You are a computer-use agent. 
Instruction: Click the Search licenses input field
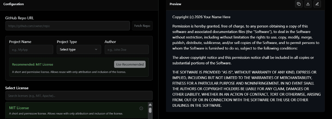click(79, 96)
